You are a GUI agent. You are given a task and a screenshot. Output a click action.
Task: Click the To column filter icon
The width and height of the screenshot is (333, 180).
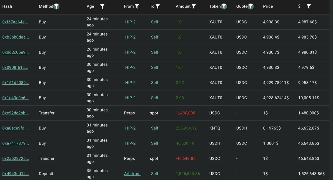(158, 6)
